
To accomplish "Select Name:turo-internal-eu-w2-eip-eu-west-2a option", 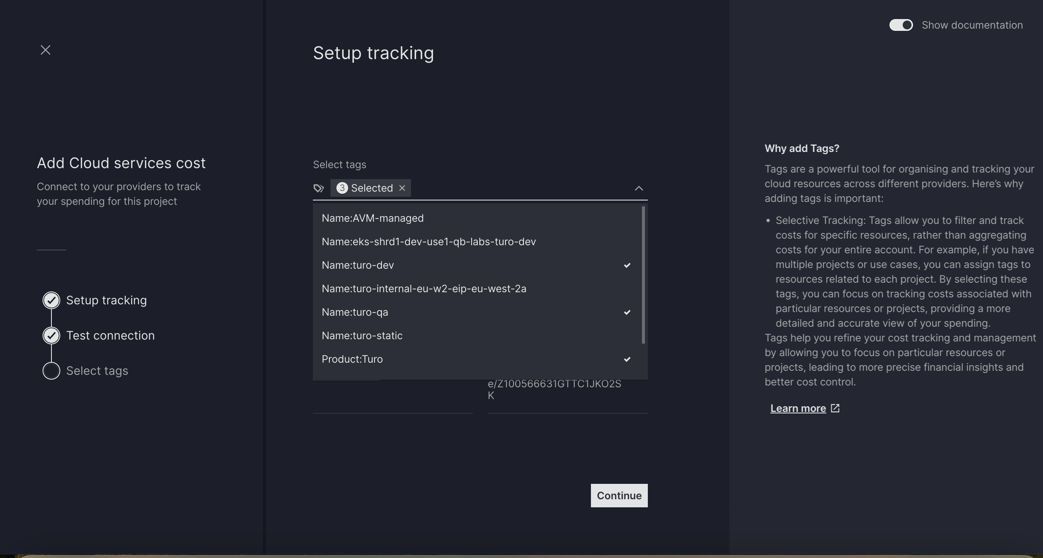I will pyautogui.click(x=423, y=289).
